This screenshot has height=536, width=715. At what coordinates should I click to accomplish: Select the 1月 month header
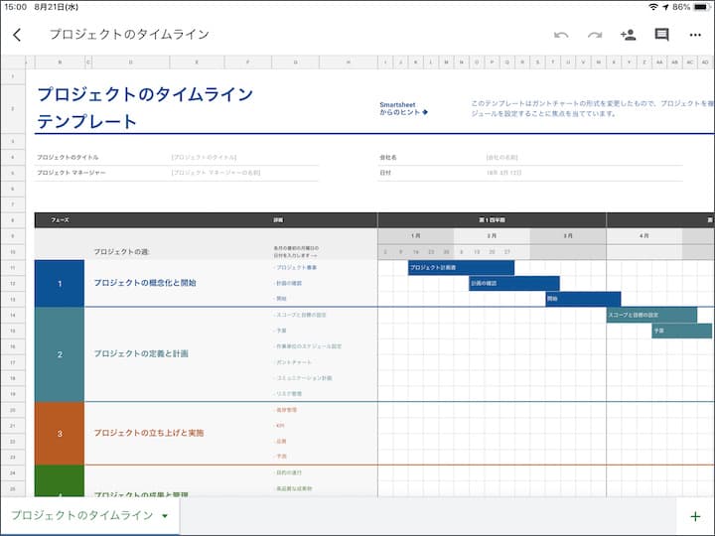(415, 236)
